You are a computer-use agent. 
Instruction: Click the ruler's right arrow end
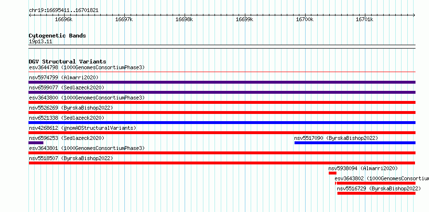click(414, 15)
